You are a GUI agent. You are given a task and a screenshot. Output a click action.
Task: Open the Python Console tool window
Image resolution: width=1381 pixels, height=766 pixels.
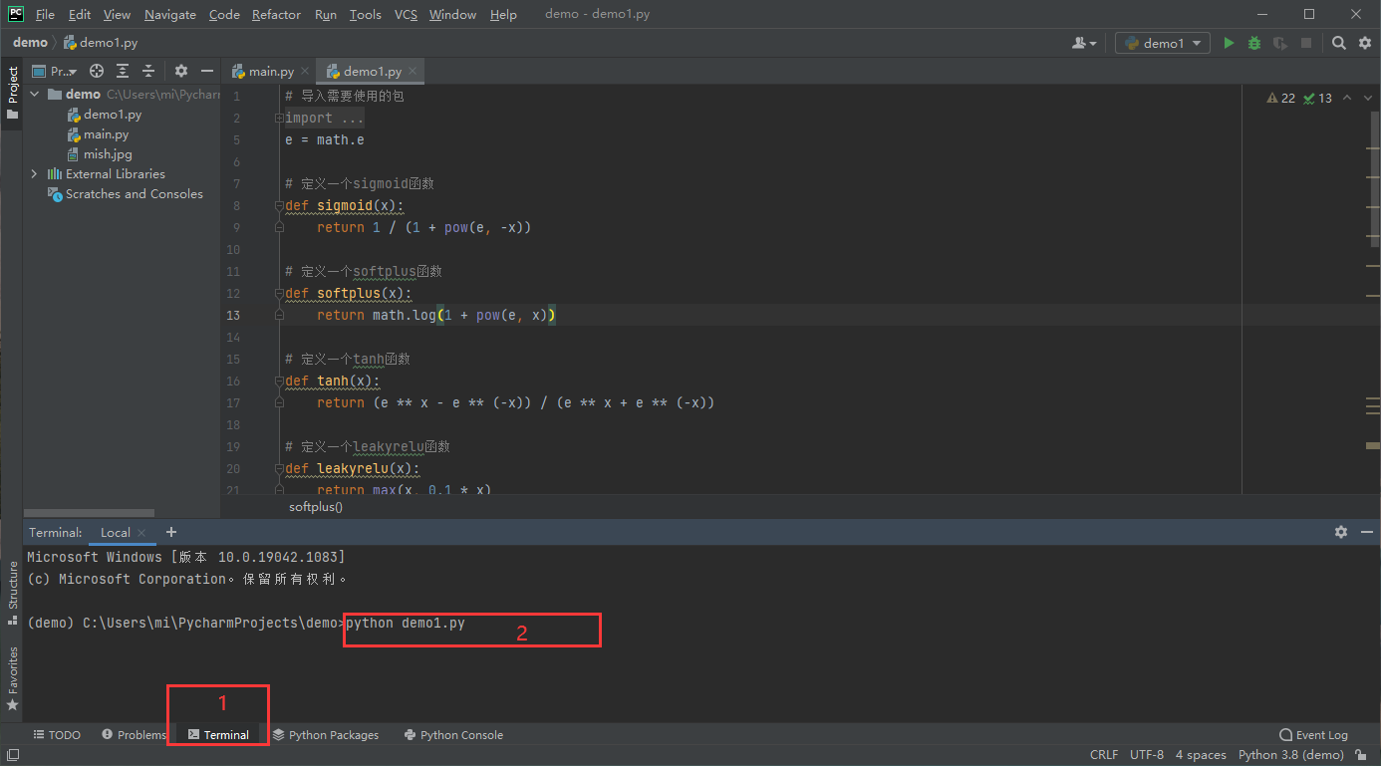pos(453,735)
